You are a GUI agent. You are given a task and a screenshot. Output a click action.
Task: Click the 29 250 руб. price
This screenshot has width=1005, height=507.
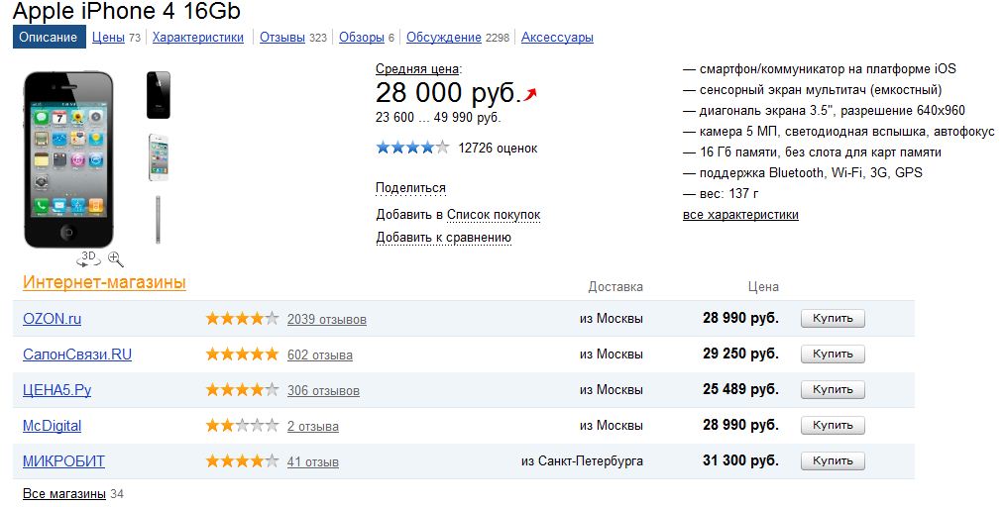click(740, 354)
